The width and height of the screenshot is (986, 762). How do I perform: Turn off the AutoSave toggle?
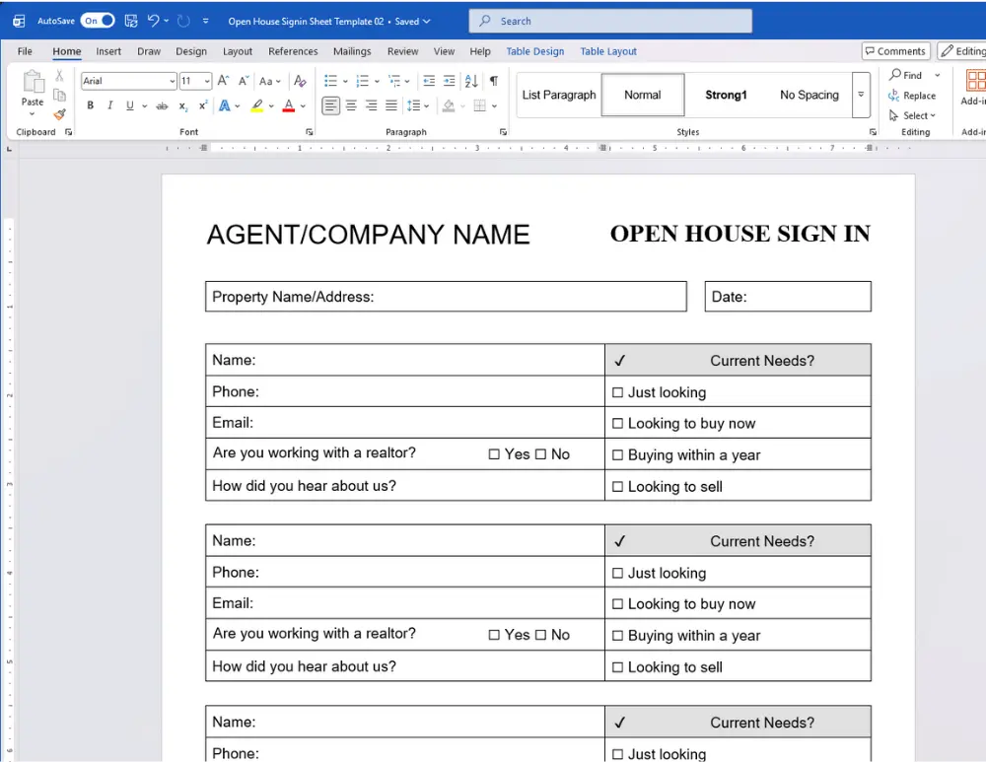click(96, 20)
